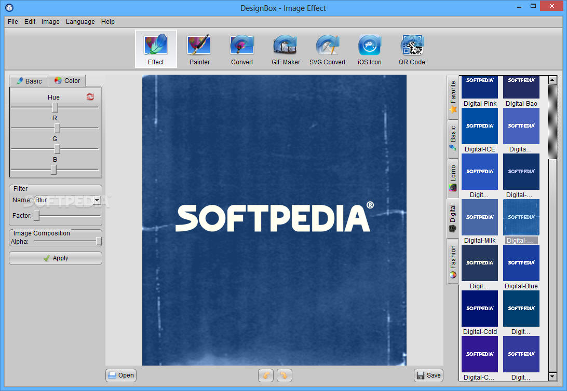Click the undo arrow button
The height and width of the screenshot is (391, 567).
click(x=266, y=375)
